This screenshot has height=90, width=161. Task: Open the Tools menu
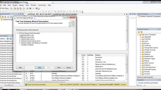tap(27, 5)
